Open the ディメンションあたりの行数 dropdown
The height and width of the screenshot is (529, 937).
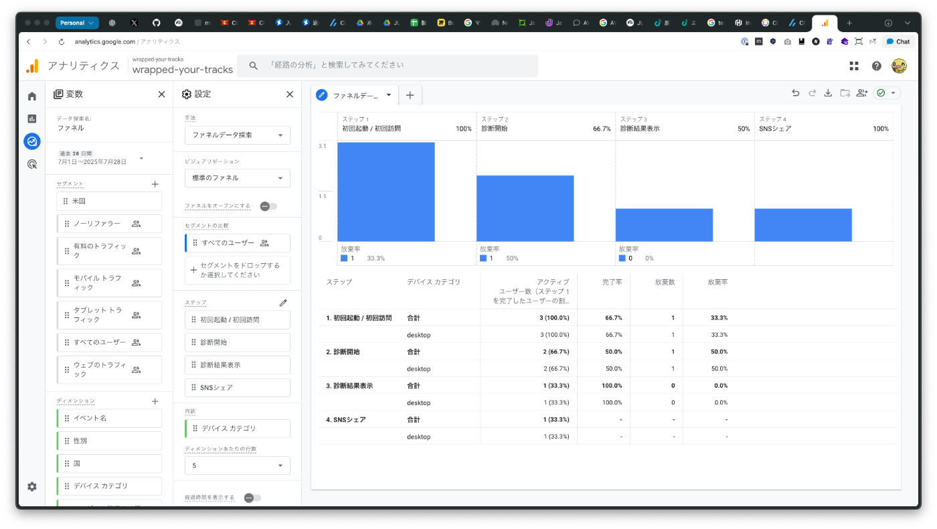(238, 465)
